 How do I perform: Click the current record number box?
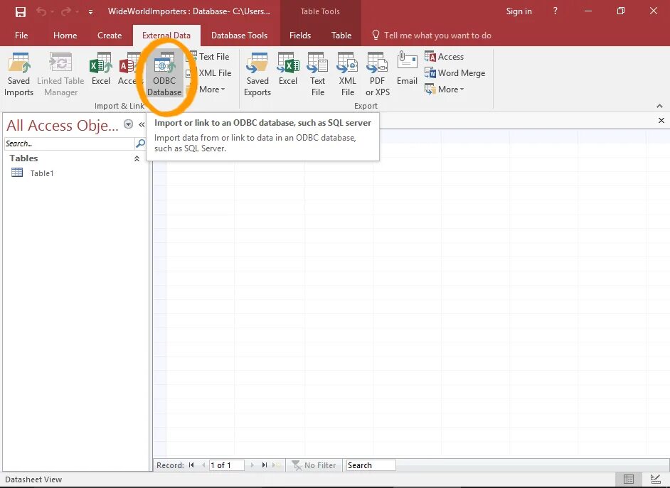pyautogui.click(x=226, y=465)
